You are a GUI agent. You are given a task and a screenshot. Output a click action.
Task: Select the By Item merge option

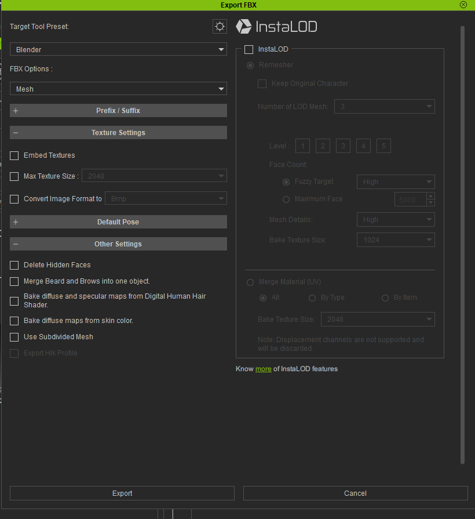tap(385, 298)
